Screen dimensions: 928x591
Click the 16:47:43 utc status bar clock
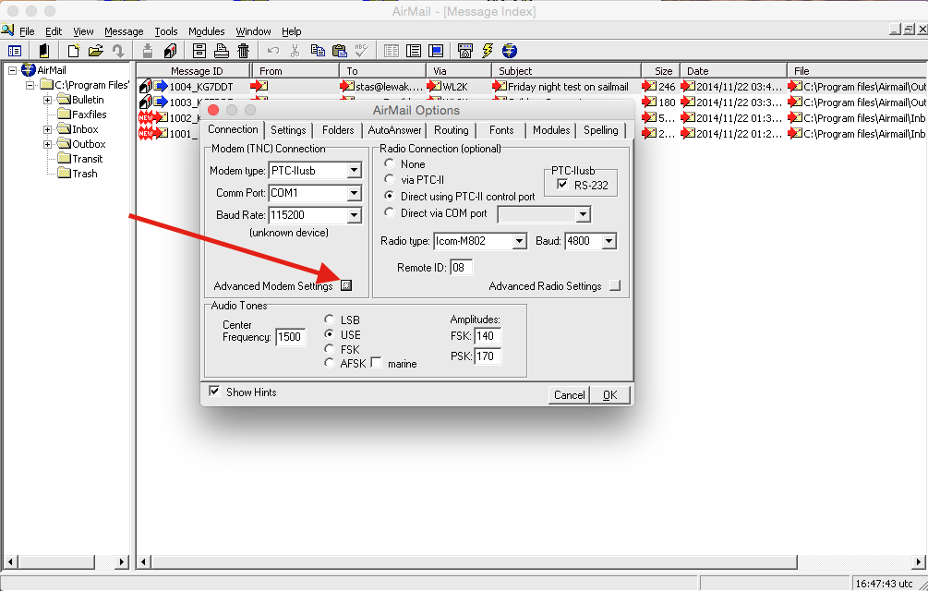click(885, 584)
